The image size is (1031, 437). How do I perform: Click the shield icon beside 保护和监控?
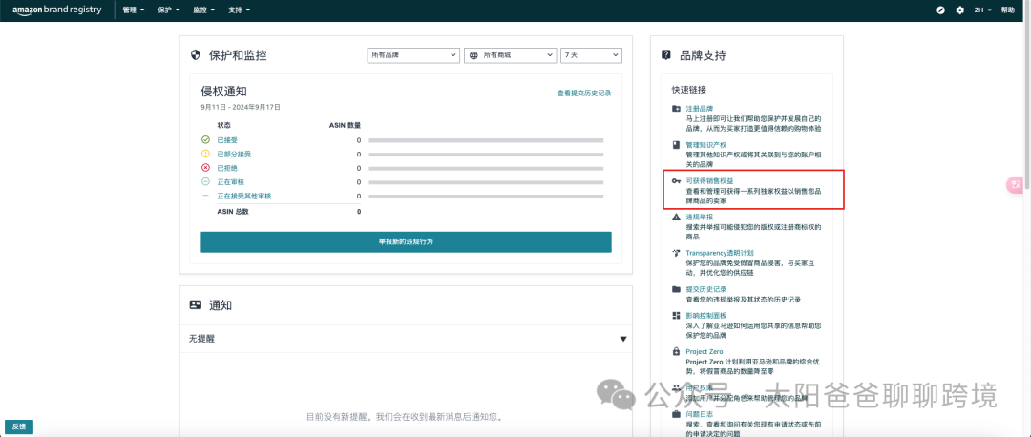click(x=195, y=55)
